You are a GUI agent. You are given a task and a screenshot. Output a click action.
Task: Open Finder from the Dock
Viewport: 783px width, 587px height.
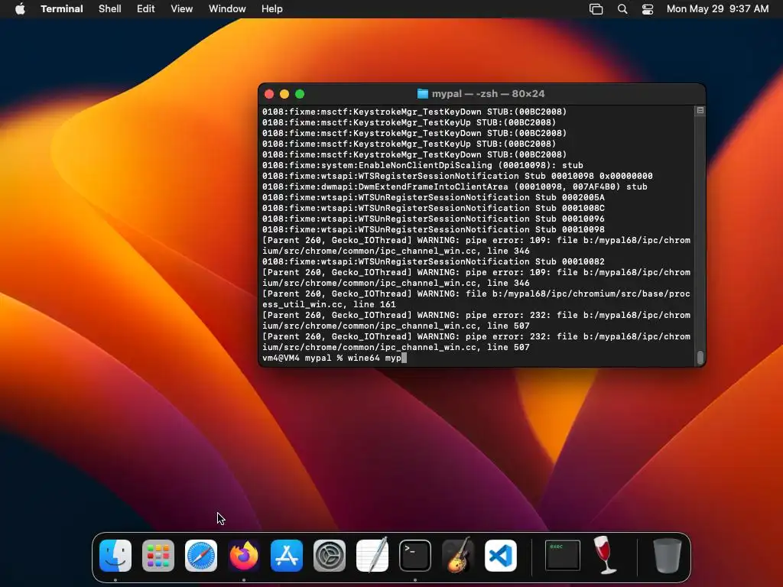115,556
